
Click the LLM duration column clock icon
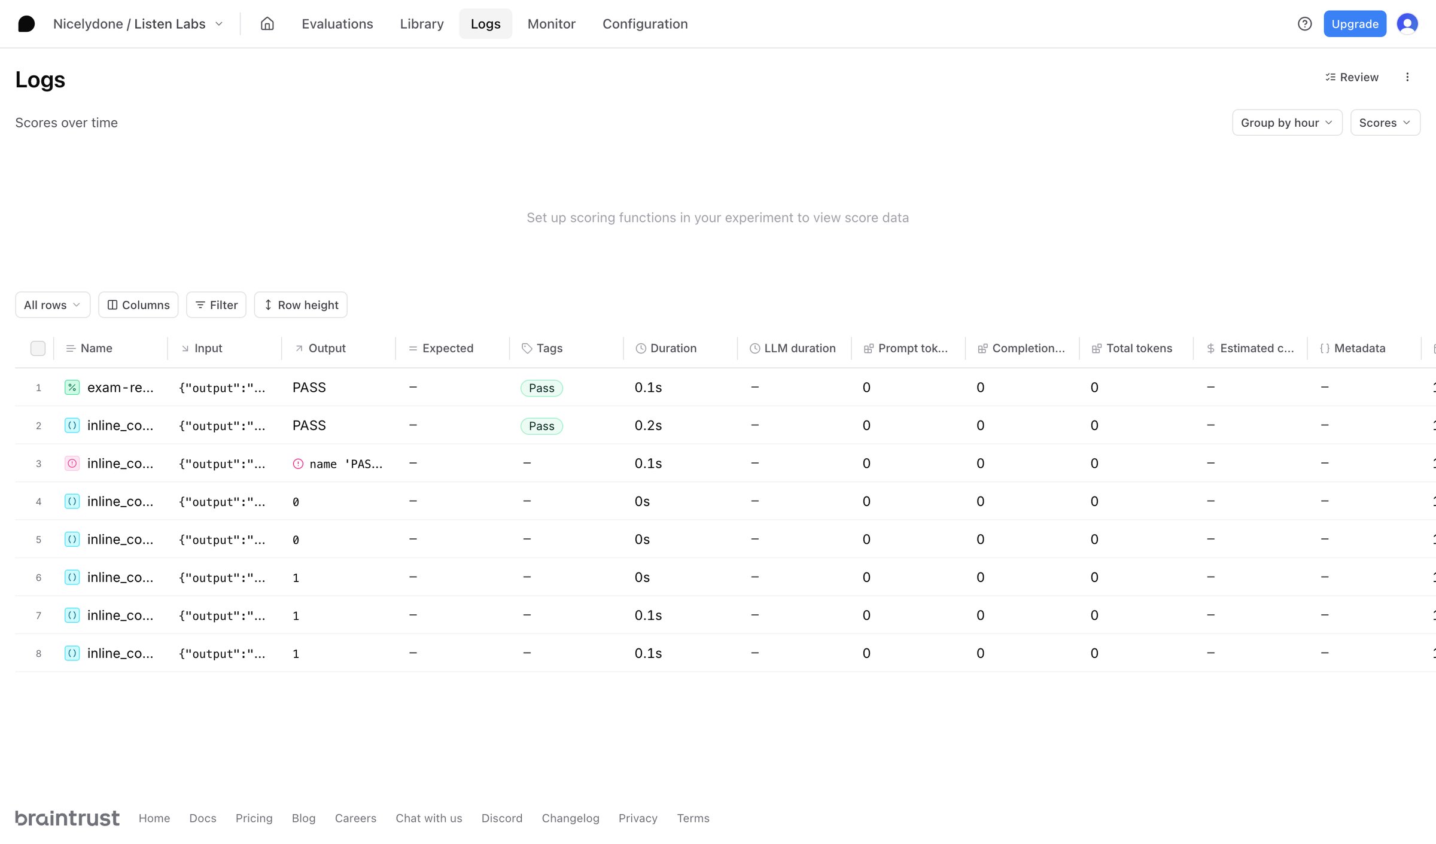click(755, 348)
